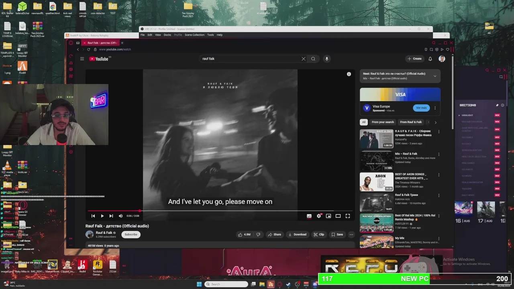Image resolution: width=514 pixels, height=289 pixels.
Task: Enter fullscreen on the video player
Action: tap(348, 216)
